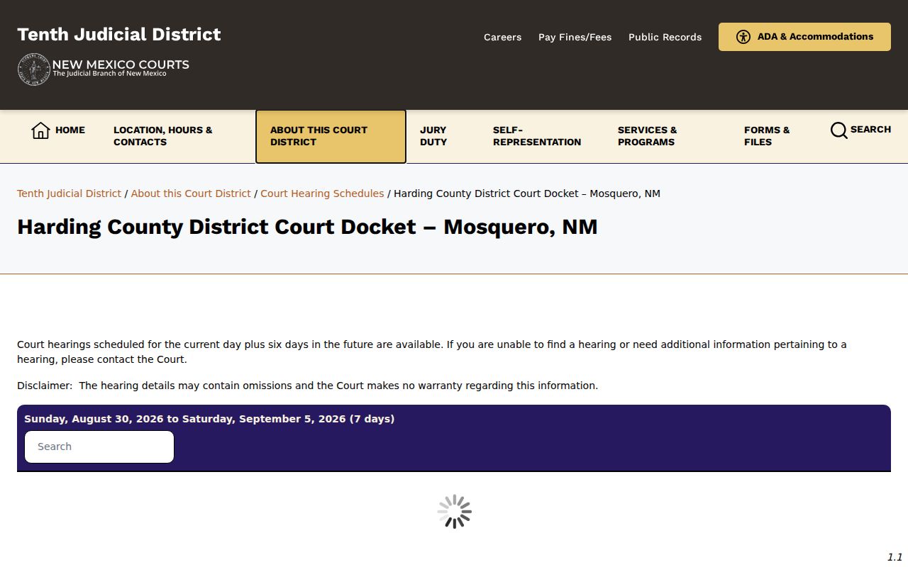The height and width of the screenshot is (567, 908).
Task: Click the date range text 'Sunday, August 30, 2026'
Action: [x=94, y=419]
